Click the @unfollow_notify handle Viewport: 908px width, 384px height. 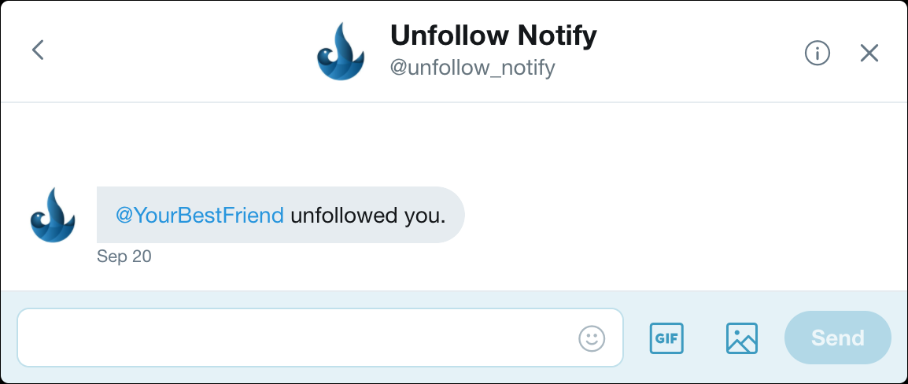472,68
